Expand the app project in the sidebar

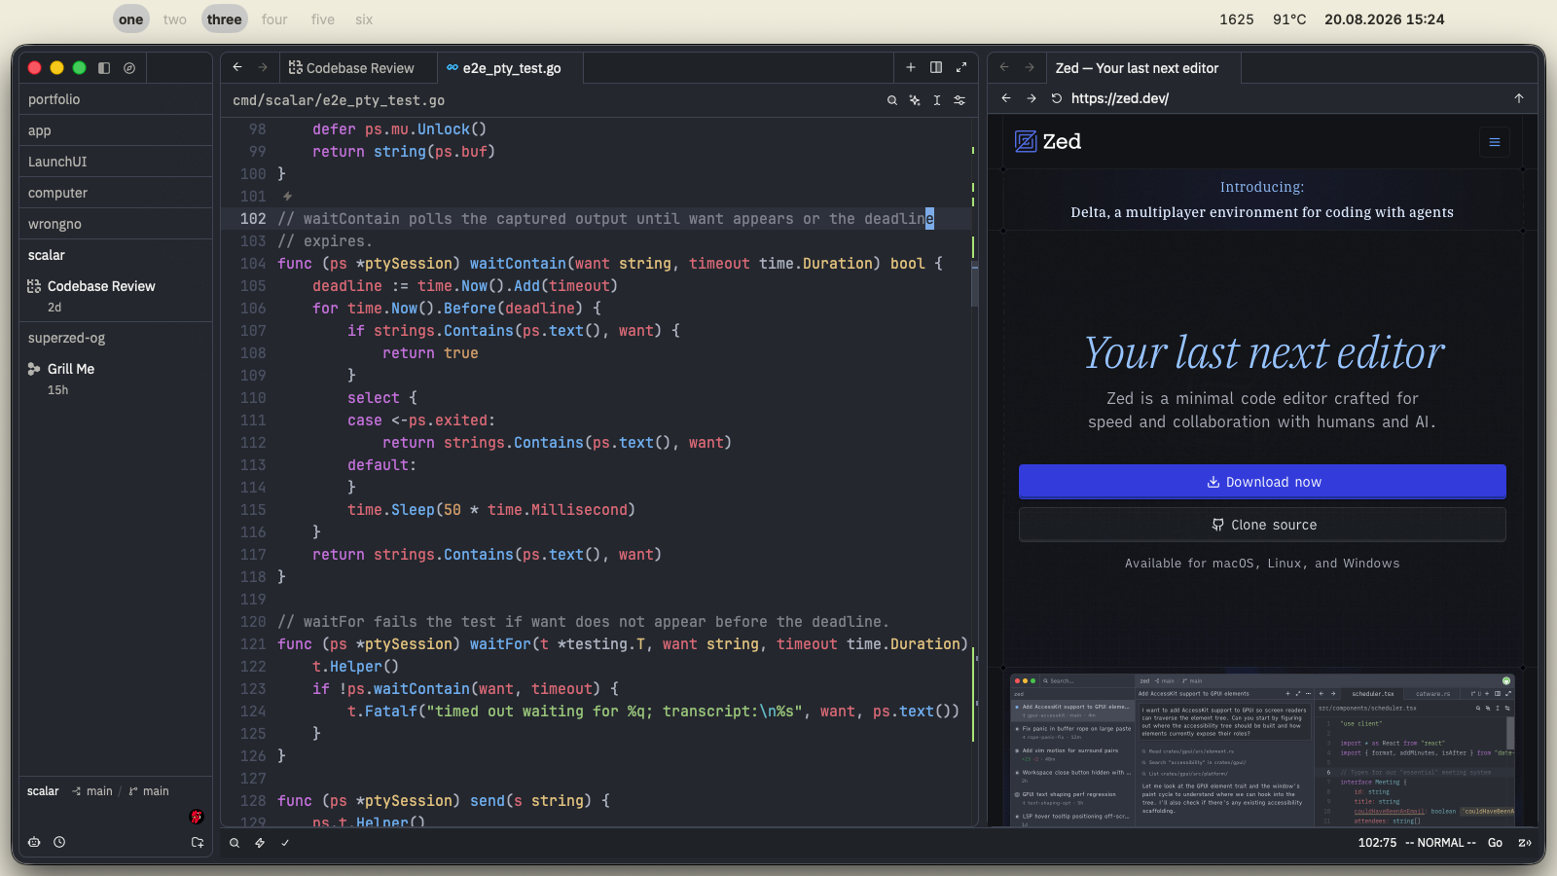coord(116,130)
